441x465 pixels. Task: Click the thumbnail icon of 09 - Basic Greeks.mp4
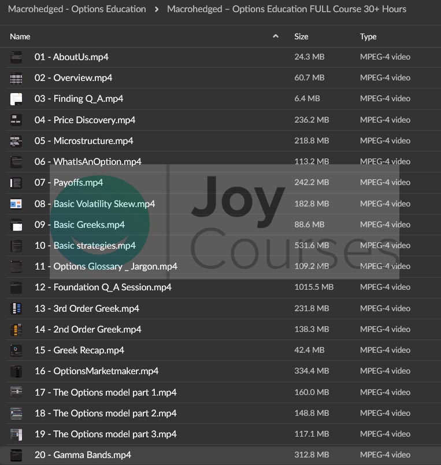(16, 225)
